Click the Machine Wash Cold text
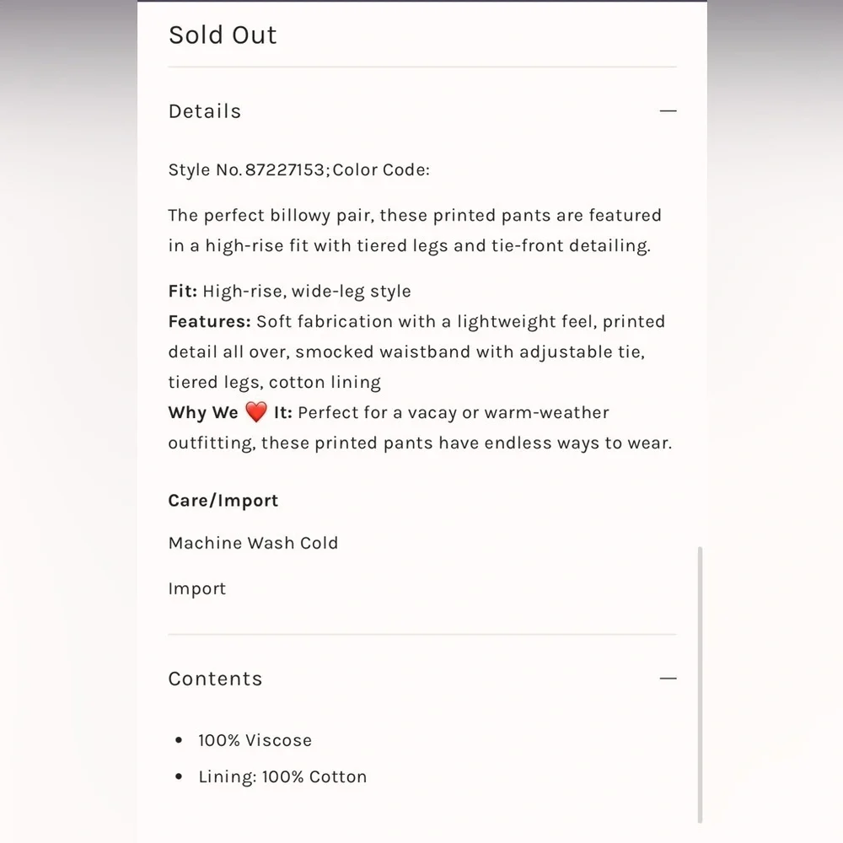This screenshot has width=843, height=843. point(253,543)
